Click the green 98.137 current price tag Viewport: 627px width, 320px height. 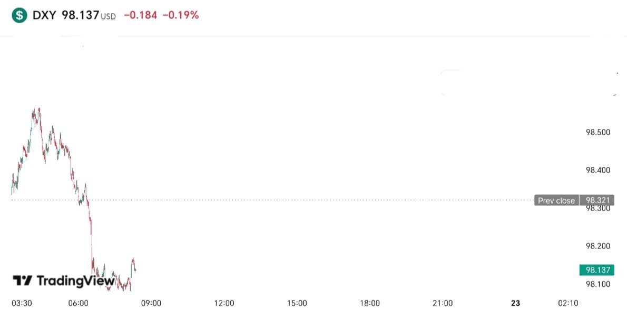coord(596,270)
